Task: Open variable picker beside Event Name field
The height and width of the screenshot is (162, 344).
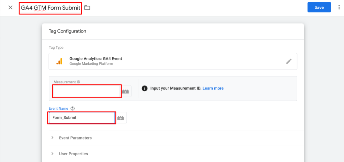Action: [121, 118]
